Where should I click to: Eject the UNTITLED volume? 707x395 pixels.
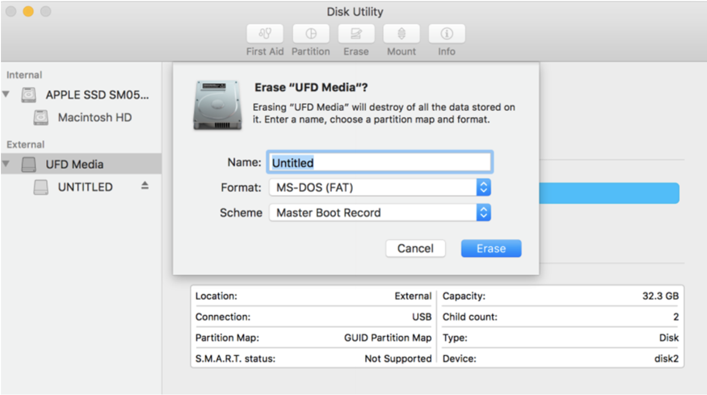pos(145,186)
